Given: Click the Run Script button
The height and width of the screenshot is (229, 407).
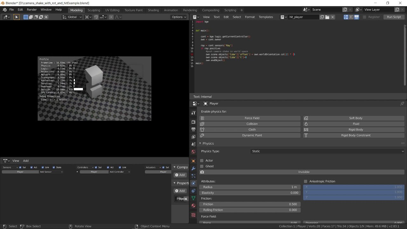Looking at the screenshot, I should (x=394, y=17).
